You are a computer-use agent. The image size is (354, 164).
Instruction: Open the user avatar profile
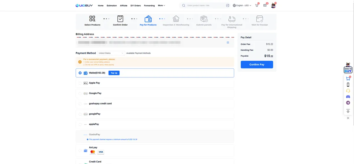pos(273,5)
